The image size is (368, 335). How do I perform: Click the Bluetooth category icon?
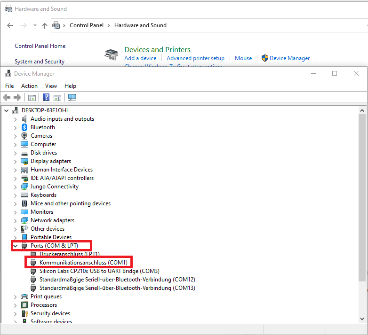click(x=24, y=127)
